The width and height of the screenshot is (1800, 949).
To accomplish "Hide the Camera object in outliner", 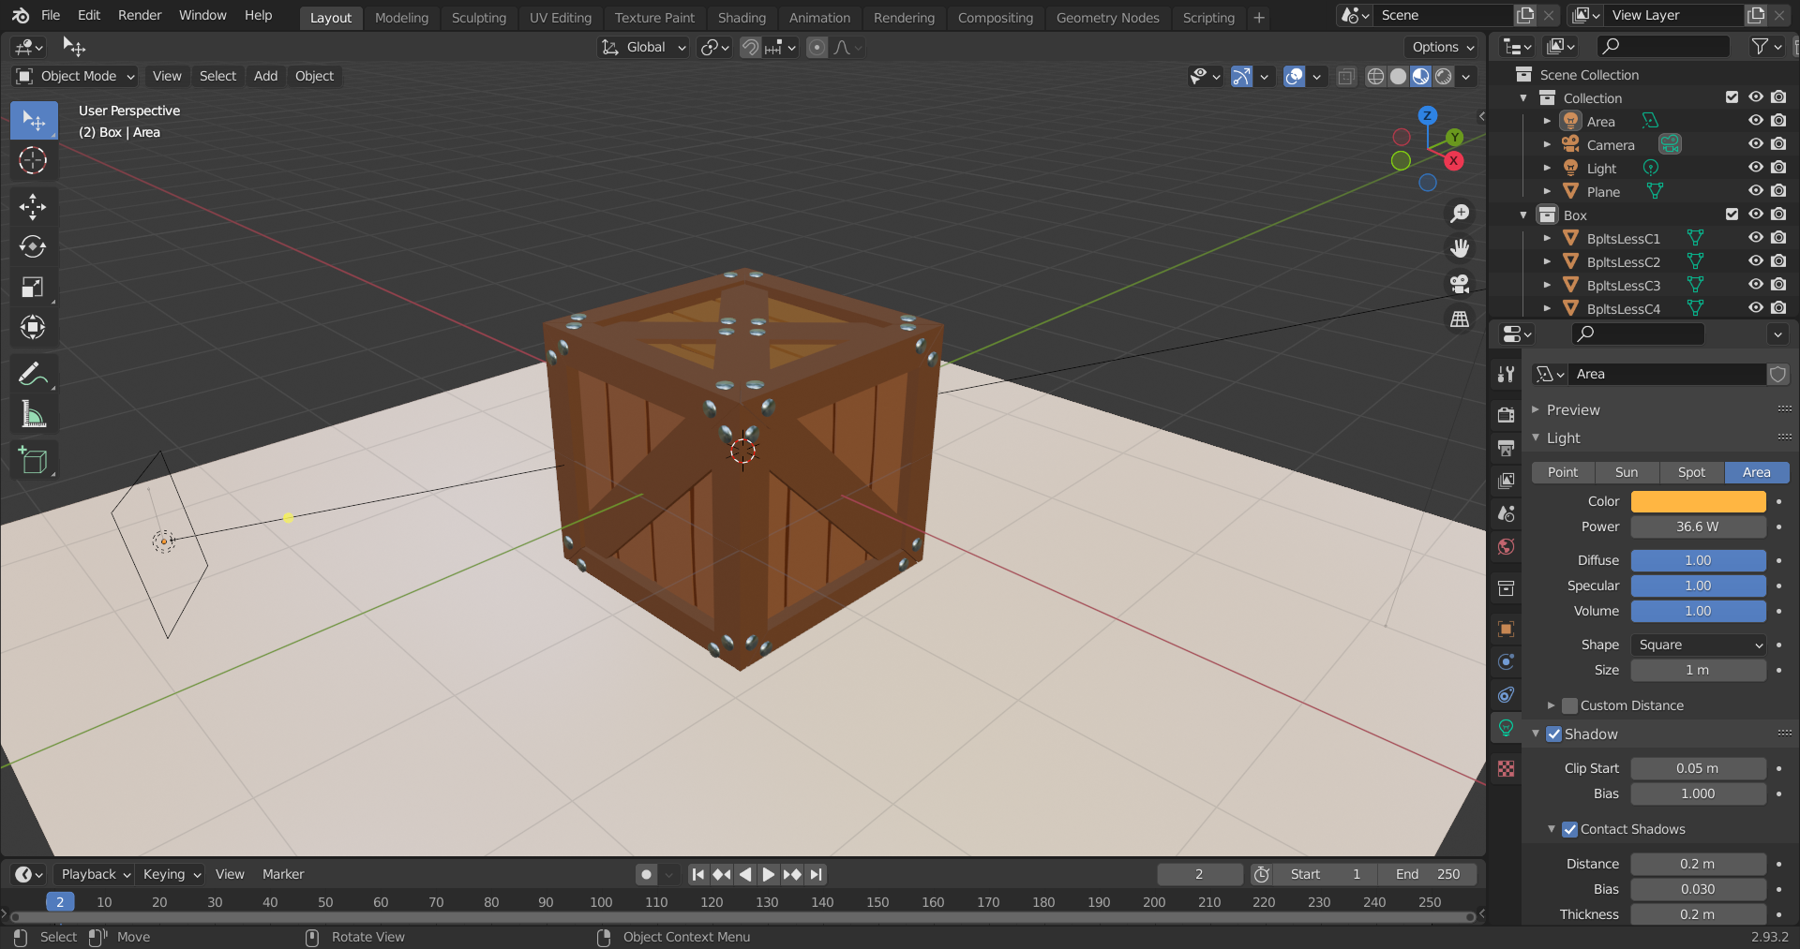I will pyautogui.click(x=1755, y=144).
